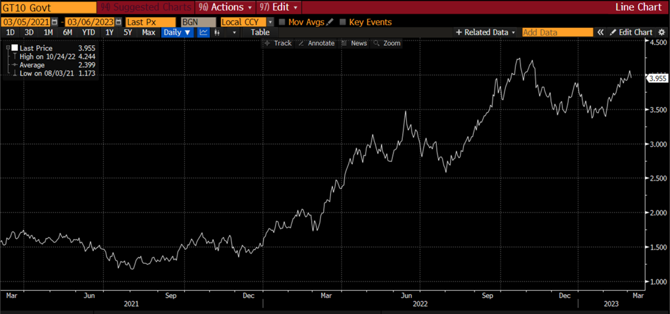Select the candlestick chart type icon
The image size is (670, 314).
tap(217, 32)
